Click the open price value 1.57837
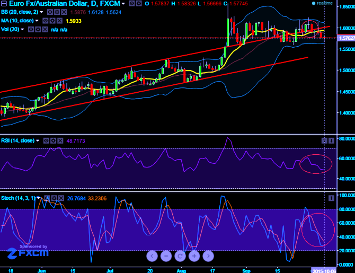Viewport: 355px width, 273px height. pyautogui.click(x=161, y=4)
